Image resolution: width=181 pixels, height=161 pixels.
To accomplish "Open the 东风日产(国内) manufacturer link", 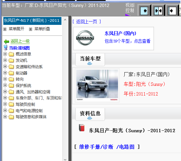I will click(120, 34).
